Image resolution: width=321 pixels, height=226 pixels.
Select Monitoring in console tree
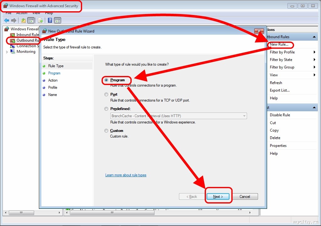click(x=26, y=52)
